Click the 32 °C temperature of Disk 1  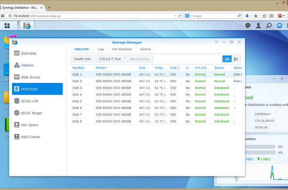[161, 75]
